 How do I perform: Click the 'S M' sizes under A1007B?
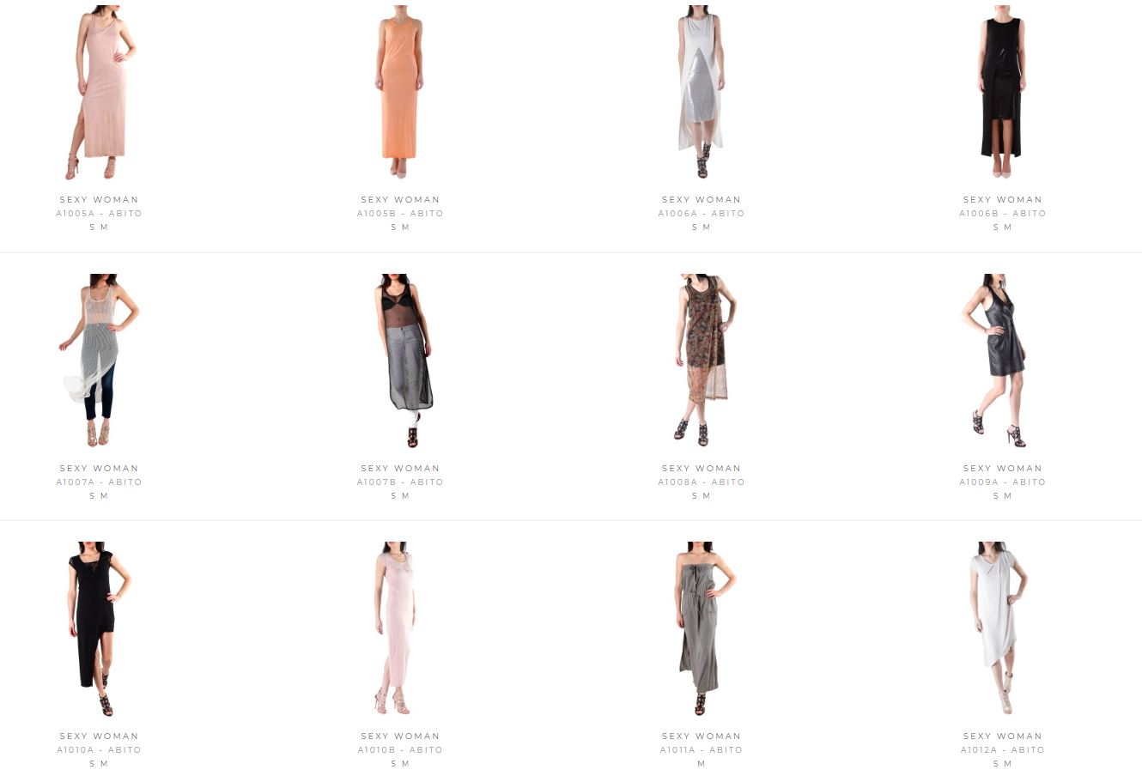click(400, 496)
